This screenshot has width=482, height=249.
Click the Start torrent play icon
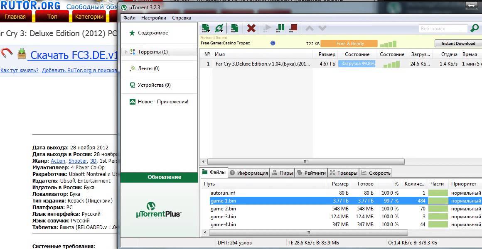267,29
